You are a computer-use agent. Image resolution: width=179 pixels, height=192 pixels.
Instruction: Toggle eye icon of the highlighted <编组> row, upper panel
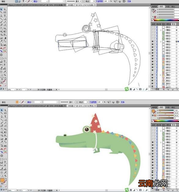[x=153, y=41]
